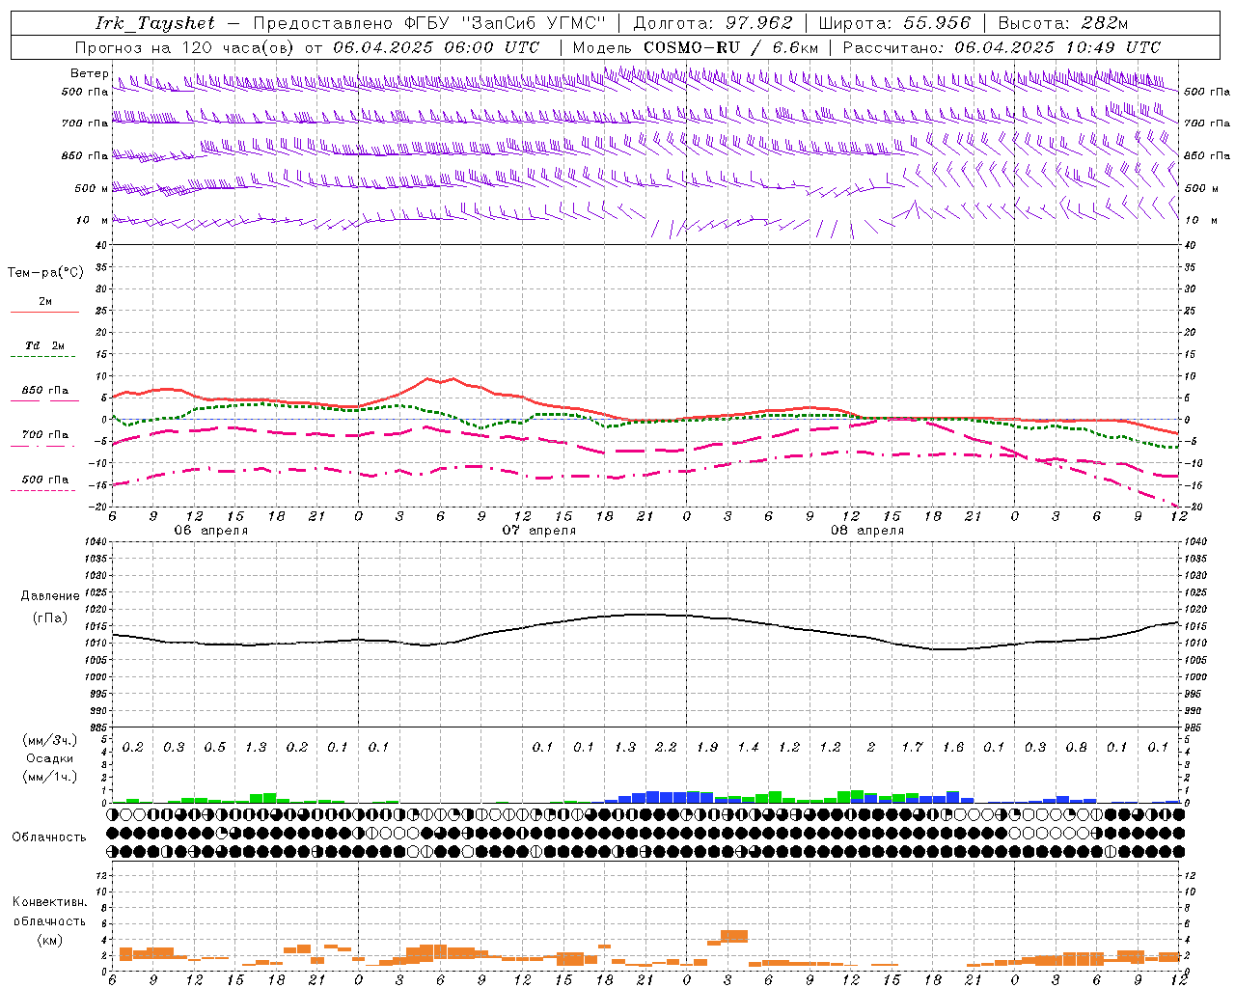Click the green dotted line sample under Td 2м
This screenshot has width=1235, height=988.
(42, 357)
